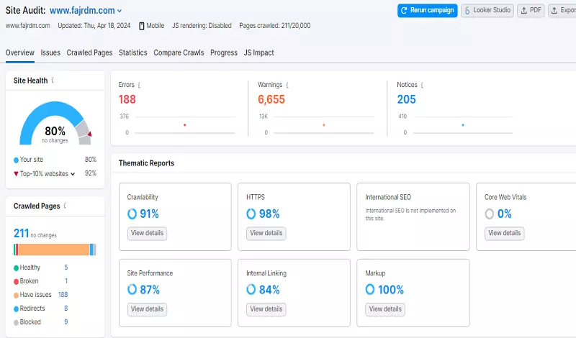Click the gray Blocked legend dot

(x=16, y=323)
